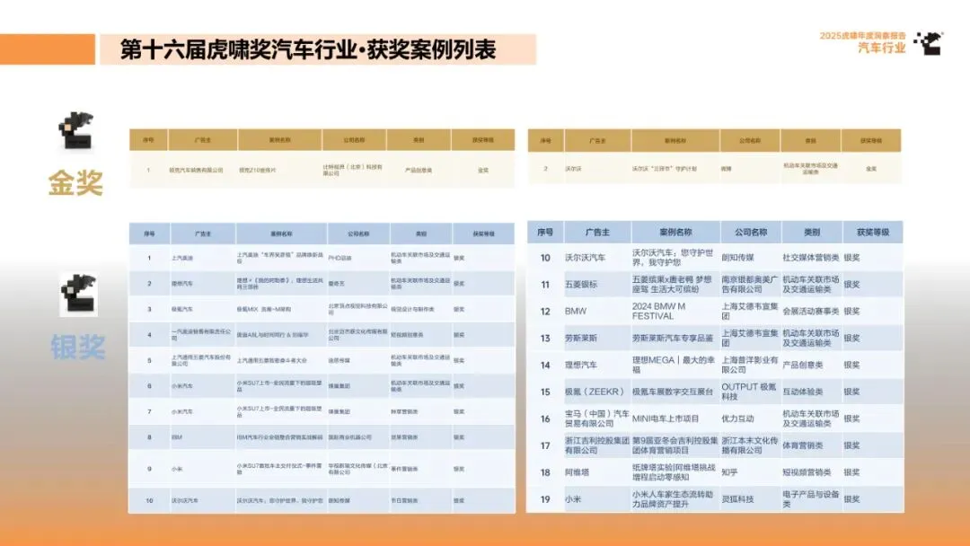Click the gold 金奖 section label
The width and height of the screenshot is (970, 546).
coord(75,184)
